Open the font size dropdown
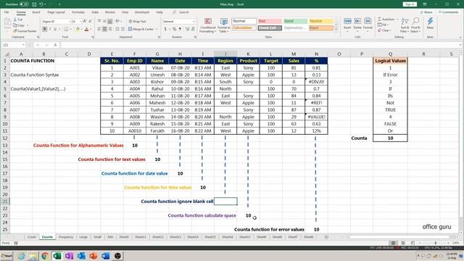This screenshot has height=261, width=464. 80,22
